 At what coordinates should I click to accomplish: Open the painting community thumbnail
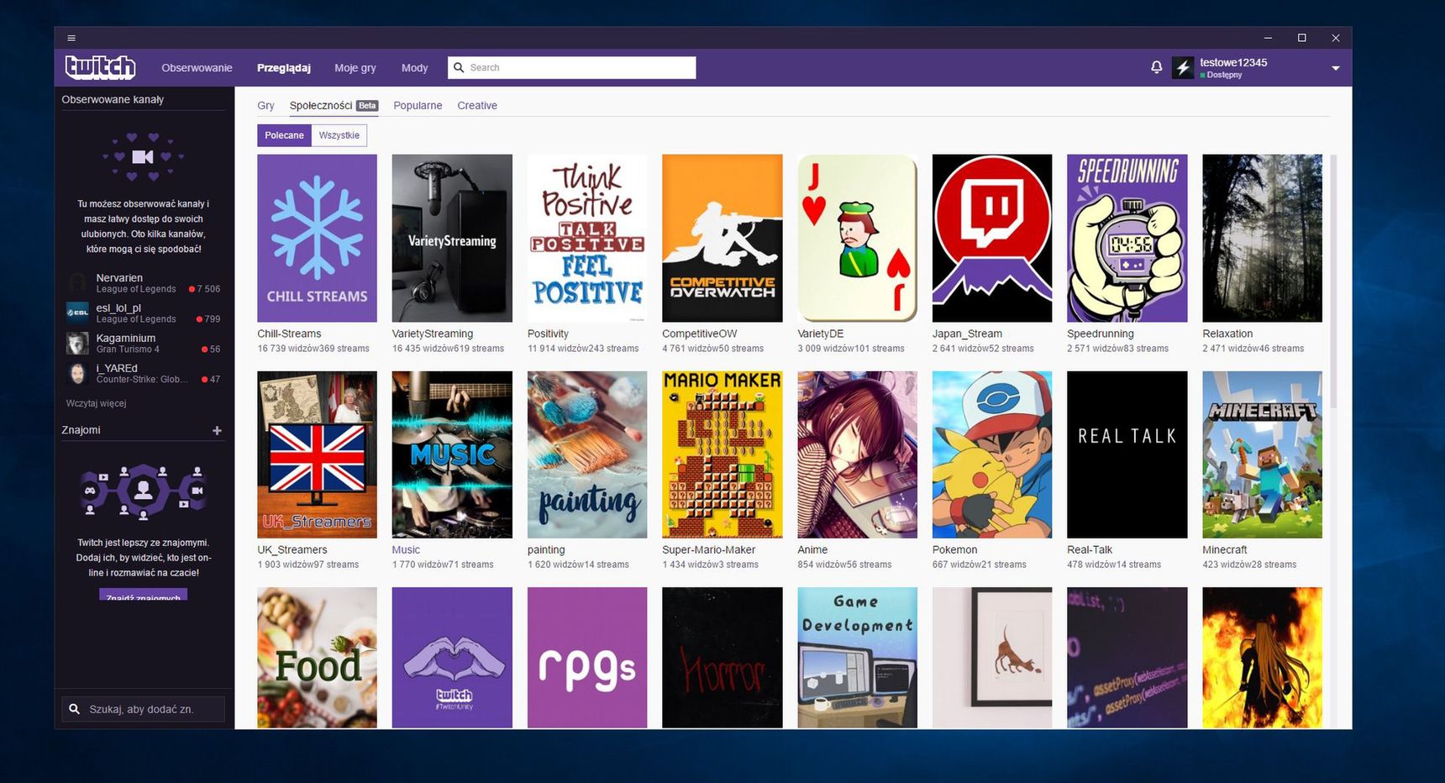(587, 455)
